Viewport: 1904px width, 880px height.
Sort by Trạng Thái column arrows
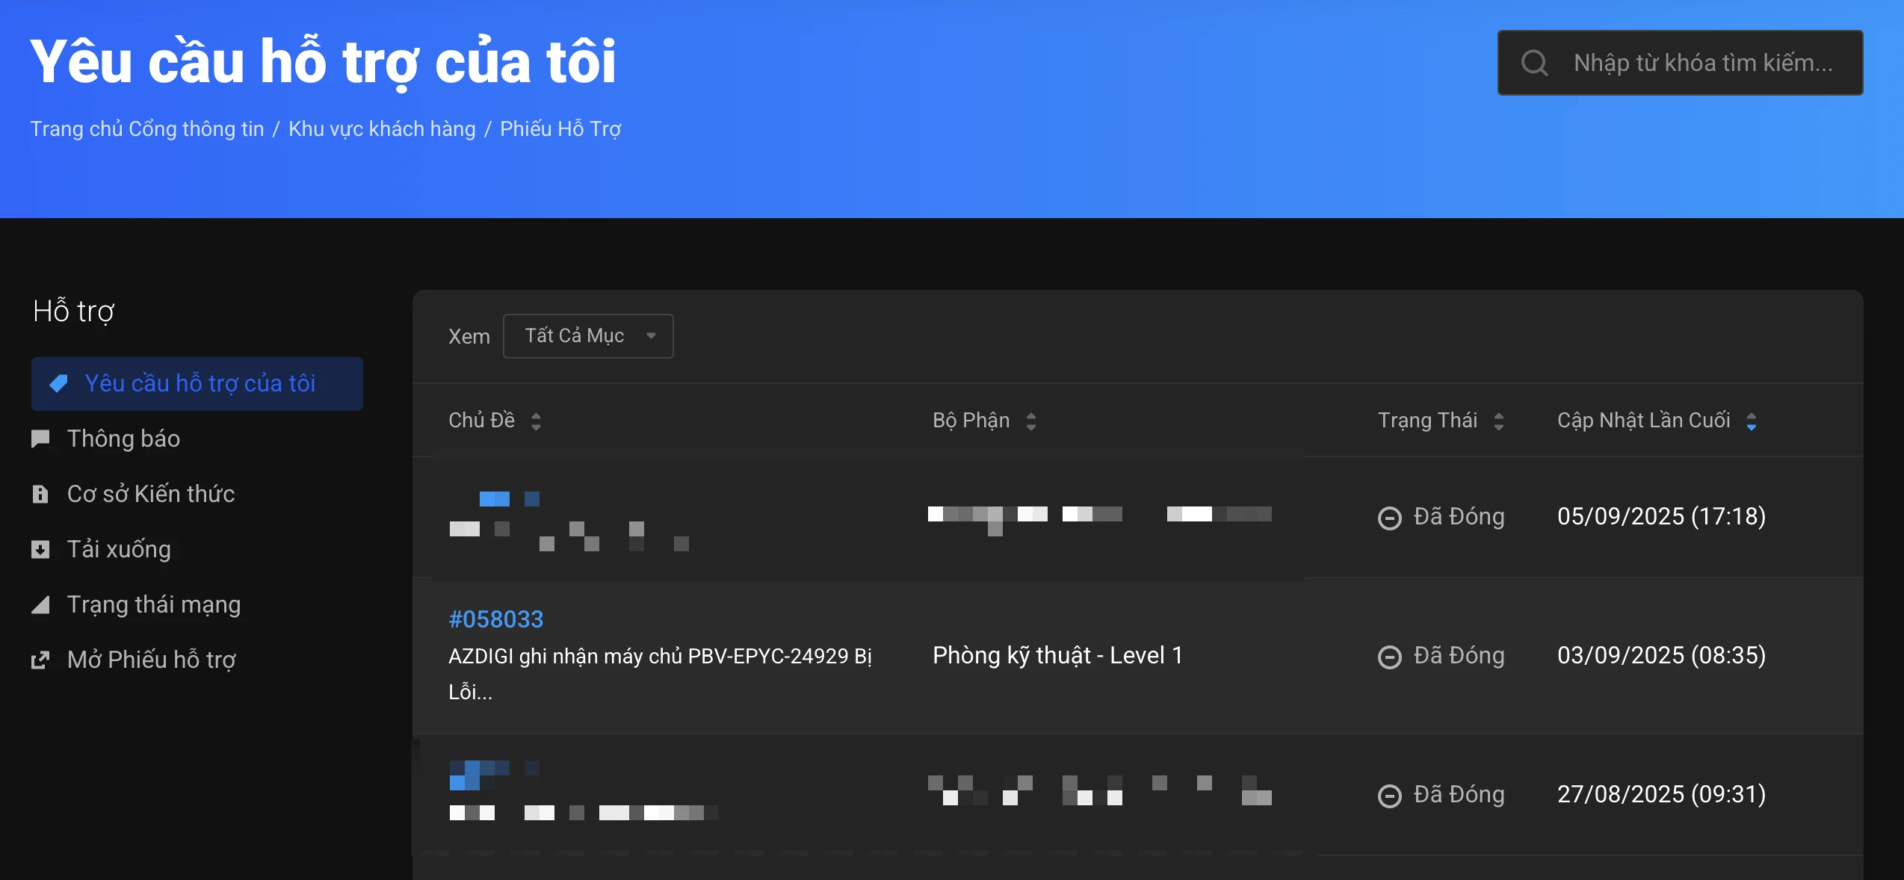1499,421
